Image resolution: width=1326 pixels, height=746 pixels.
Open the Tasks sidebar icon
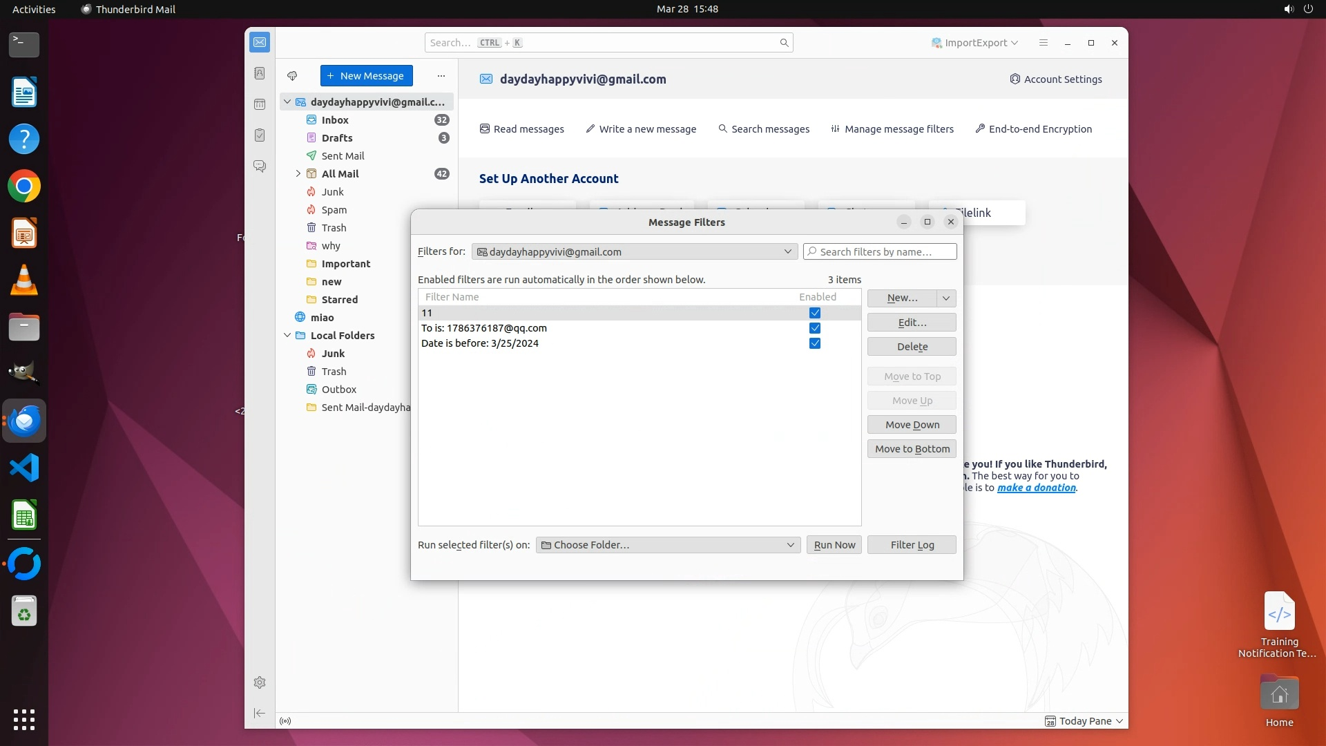click(260, 135)
